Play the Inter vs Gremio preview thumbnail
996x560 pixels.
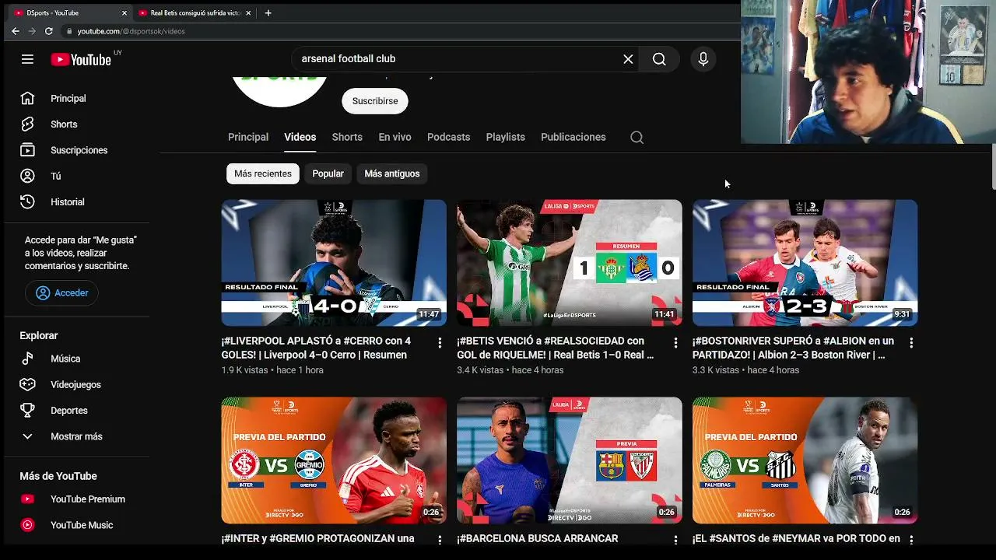pos(334,460)
